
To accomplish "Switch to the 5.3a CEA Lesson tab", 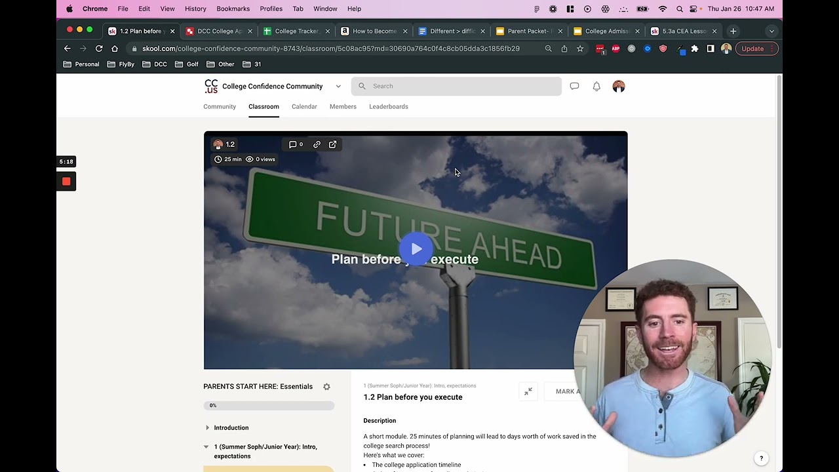I will pyautogui.click(x=683, y=31).
